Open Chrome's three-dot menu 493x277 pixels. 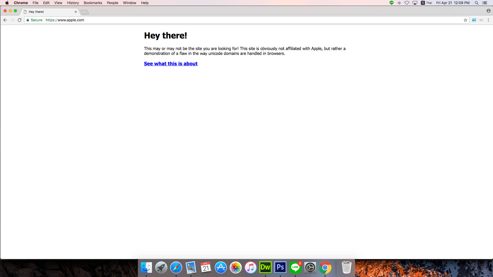click(488, 20)
